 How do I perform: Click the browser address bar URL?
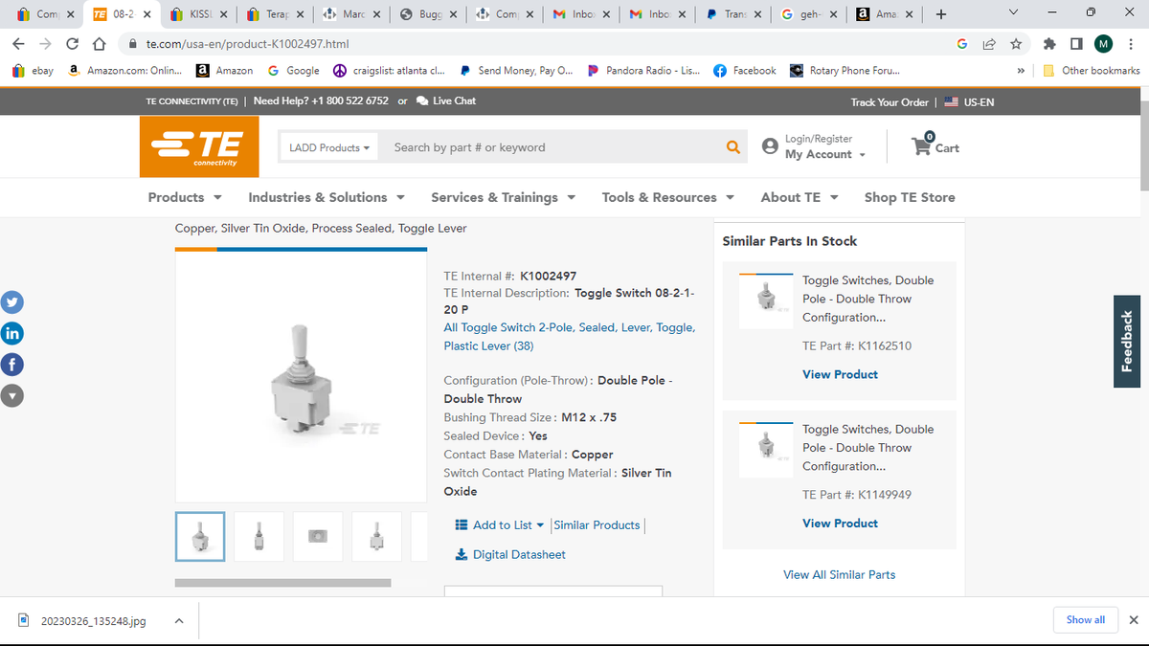click(x=247, y=44)
